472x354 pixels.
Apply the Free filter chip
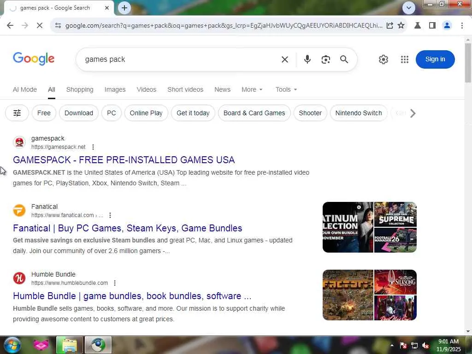pyautogui.click(x=44, y=113)
